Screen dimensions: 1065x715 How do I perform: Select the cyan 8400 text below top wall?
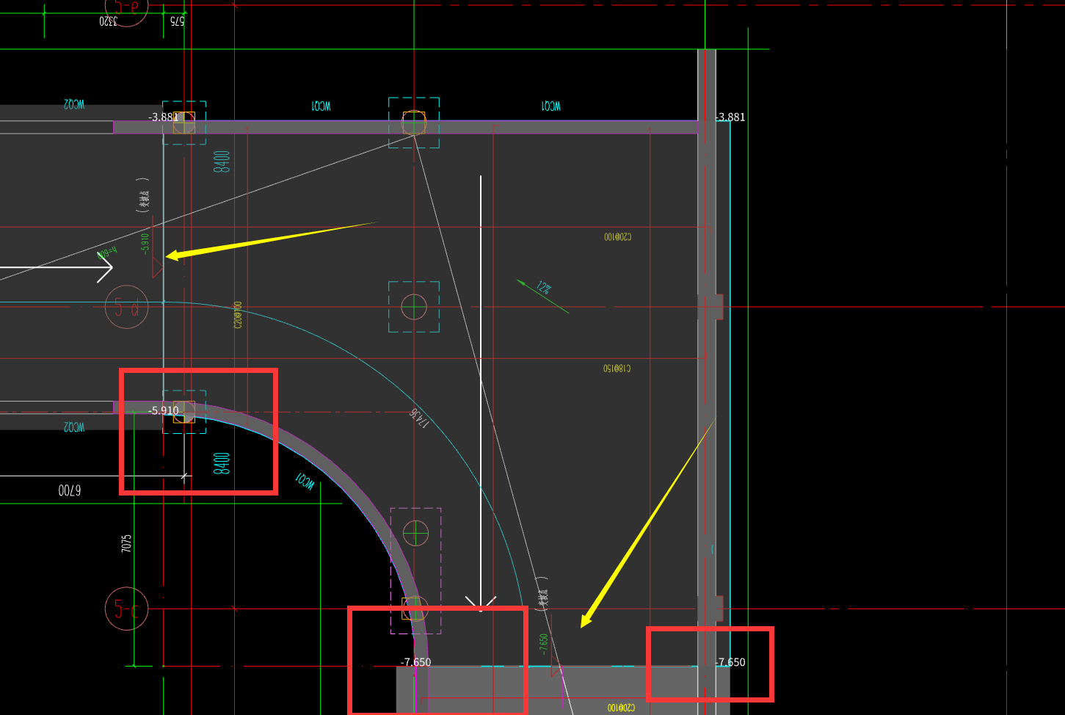pos(222,161)
